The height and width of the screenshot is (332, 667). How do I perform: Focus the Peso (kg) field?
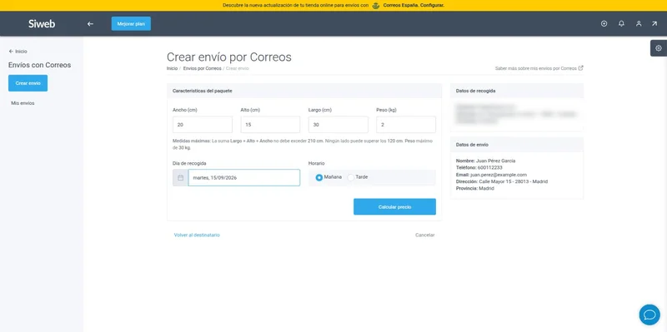(x=406, y=125)
